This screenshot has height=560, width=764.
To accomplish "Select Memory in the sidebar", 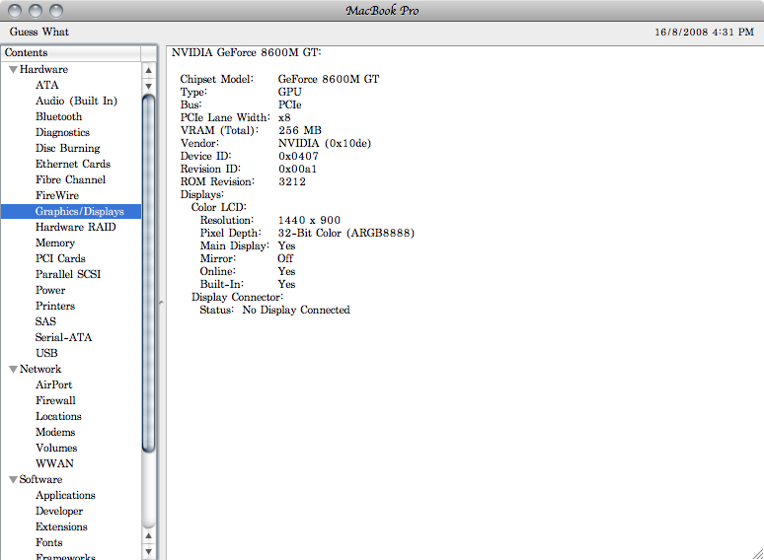I will pyautogui.click(x=55, y=243).
